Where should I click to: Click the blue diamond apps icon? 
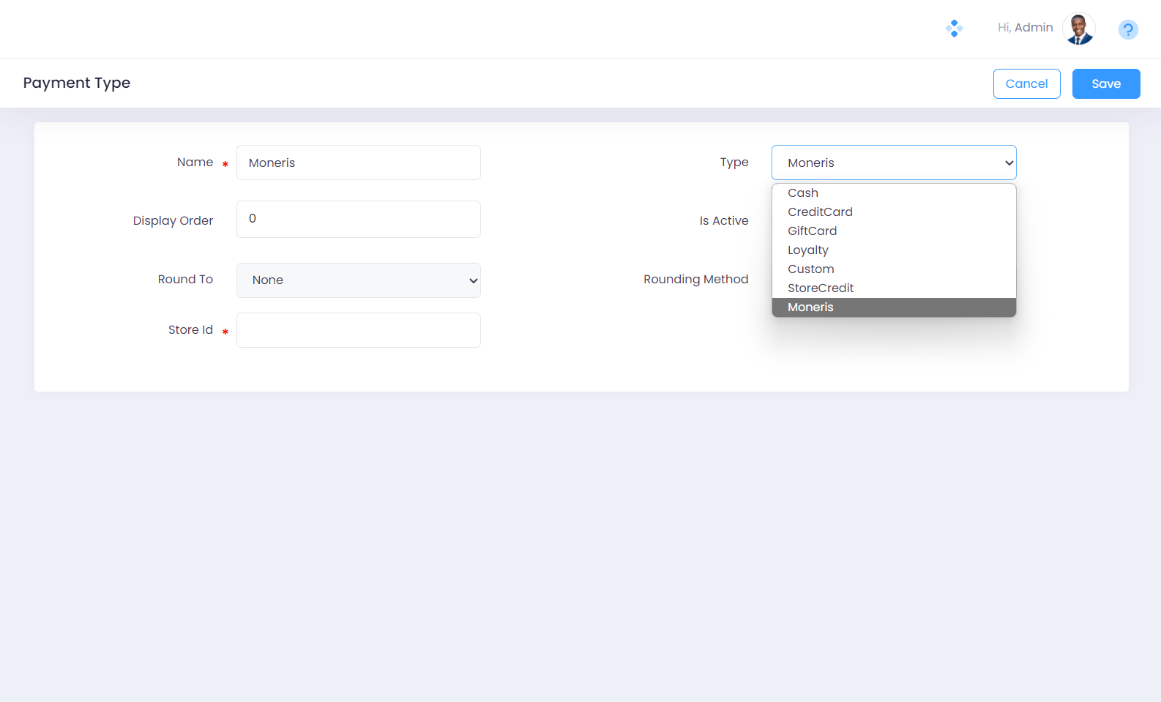[954, 29]
